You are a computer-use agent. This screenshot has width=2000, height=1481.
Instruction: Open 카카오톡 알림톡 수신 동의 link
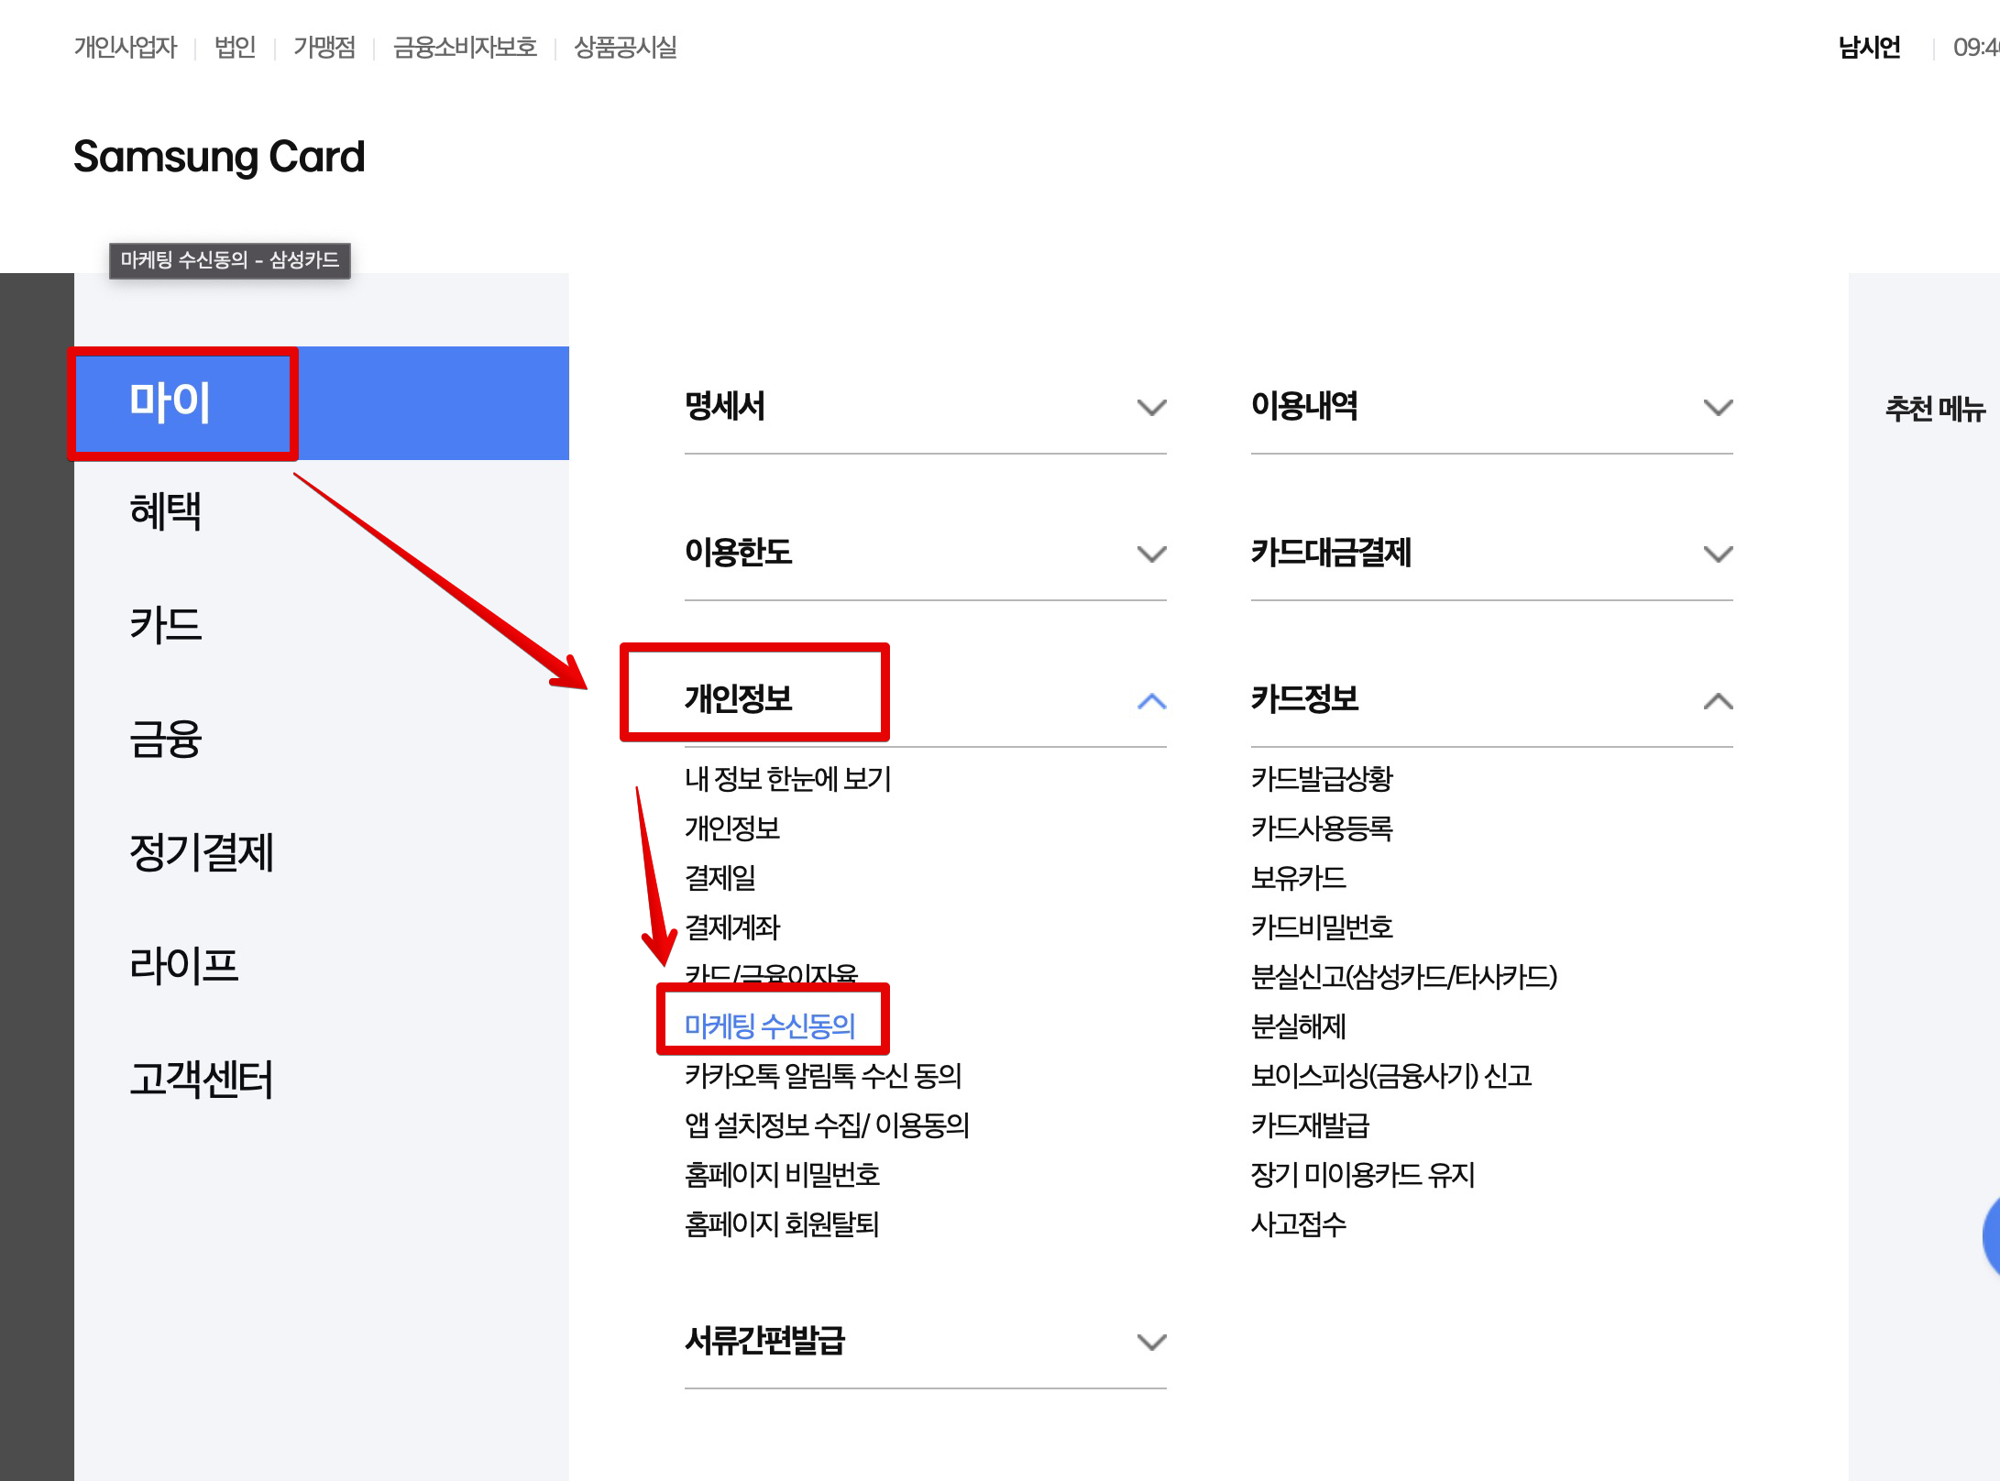[823, 1076]
